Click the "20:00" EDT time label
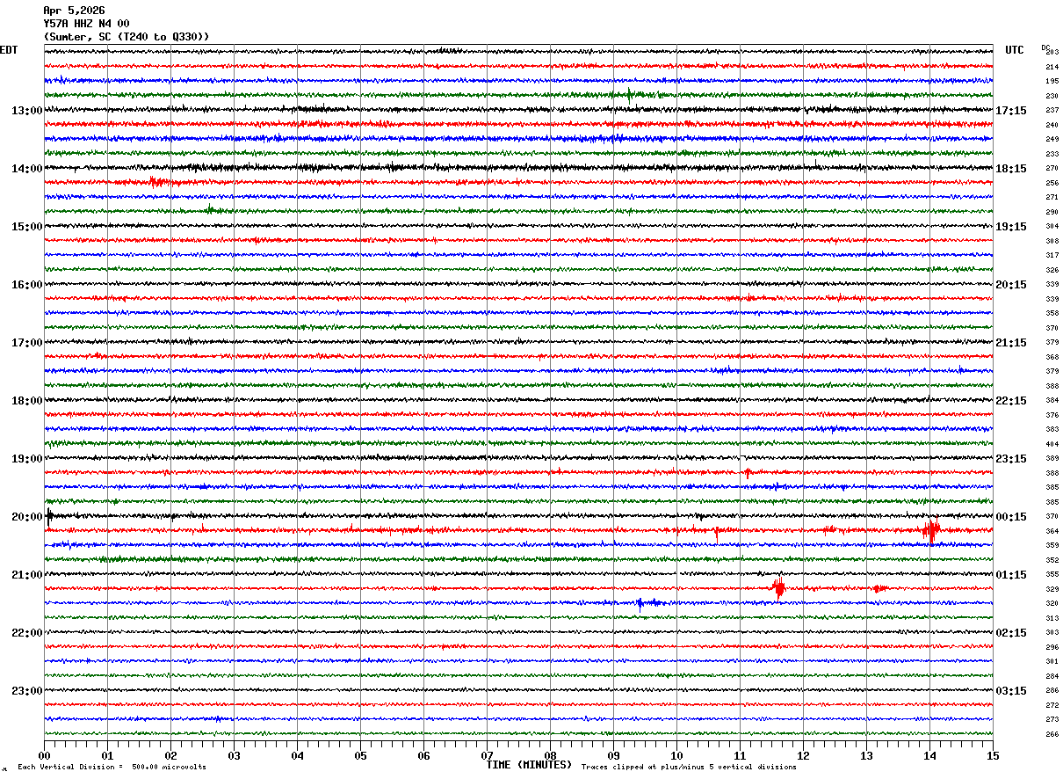 tap(26, 517)
